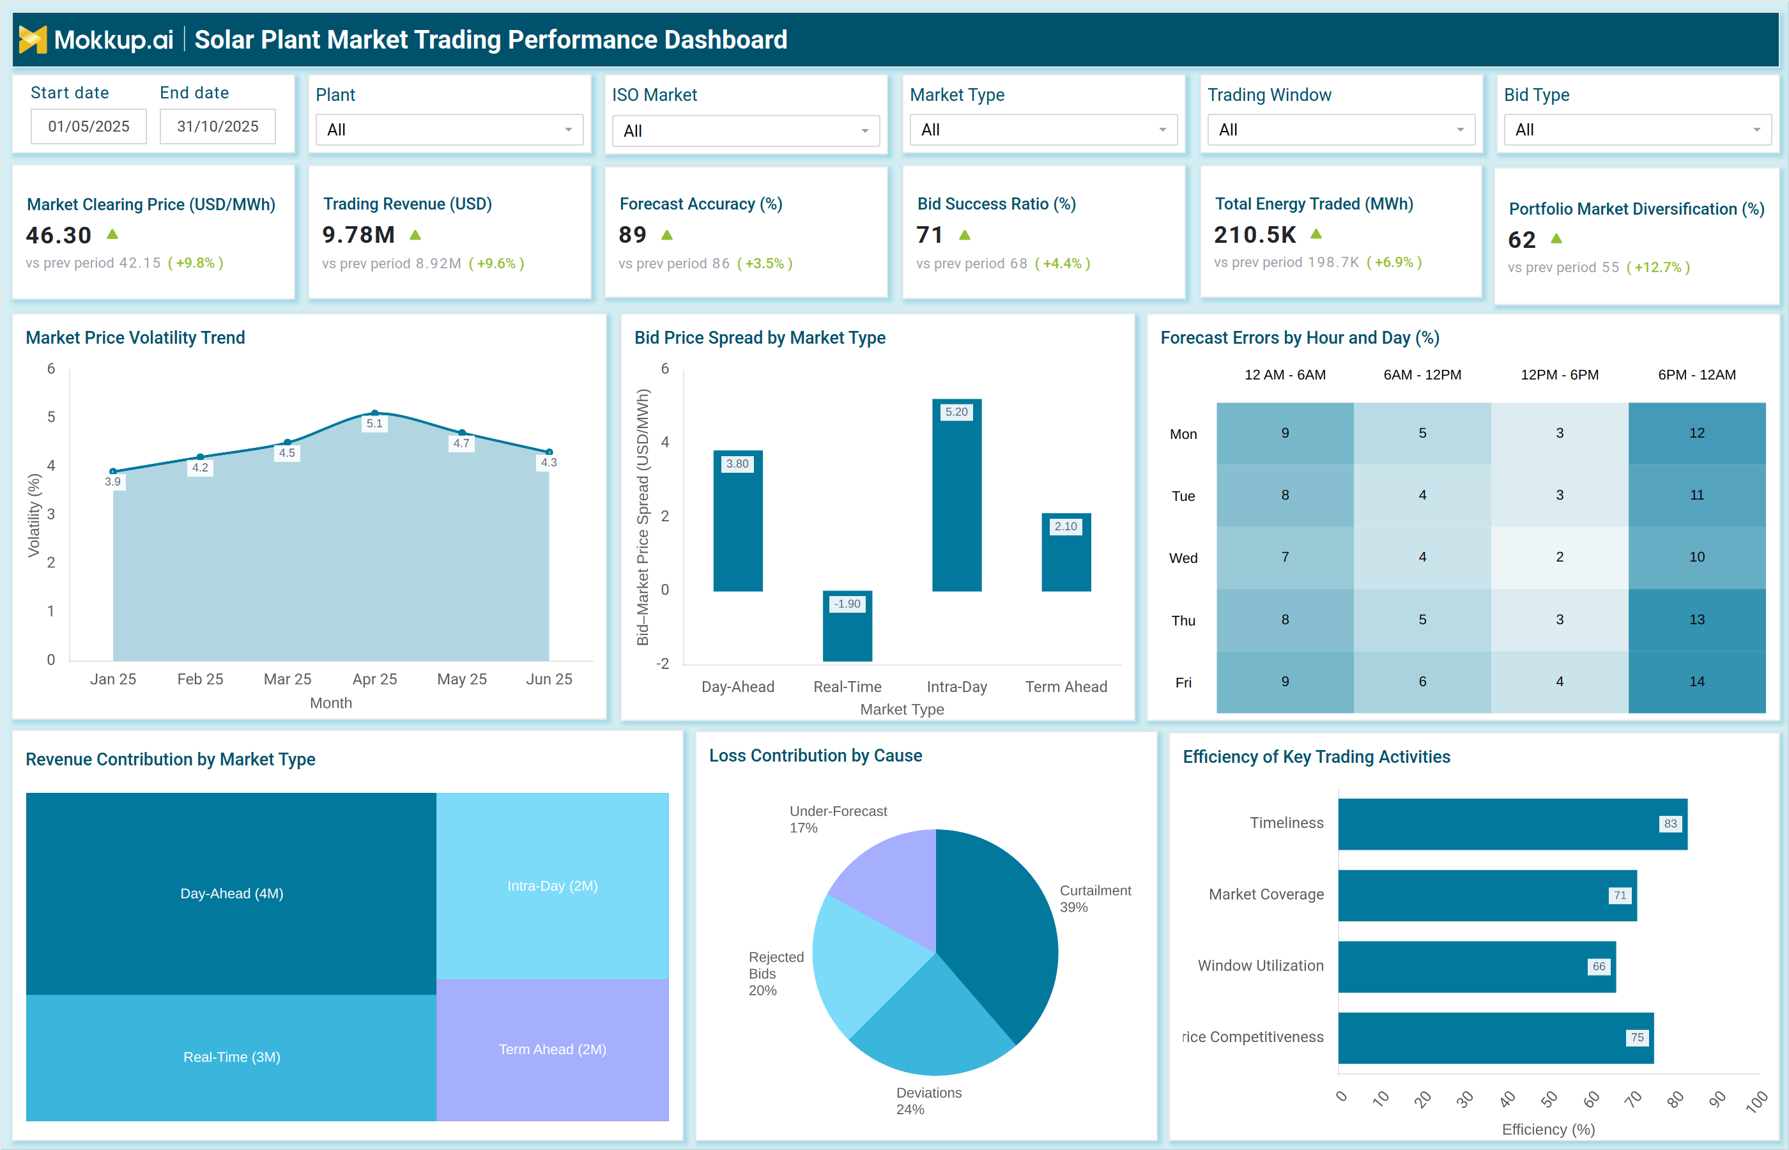Click the Wed 12PM - 6PM heatmap cell 2

[x=1559, y=557]
